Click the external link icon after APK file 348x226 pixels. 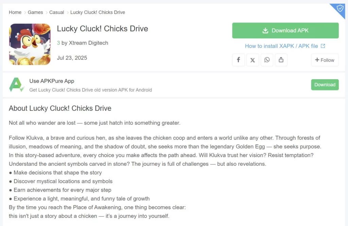(x=323, y=46)
